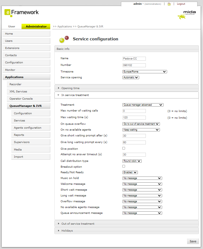Open the Services submenu item

coord(31,121)
